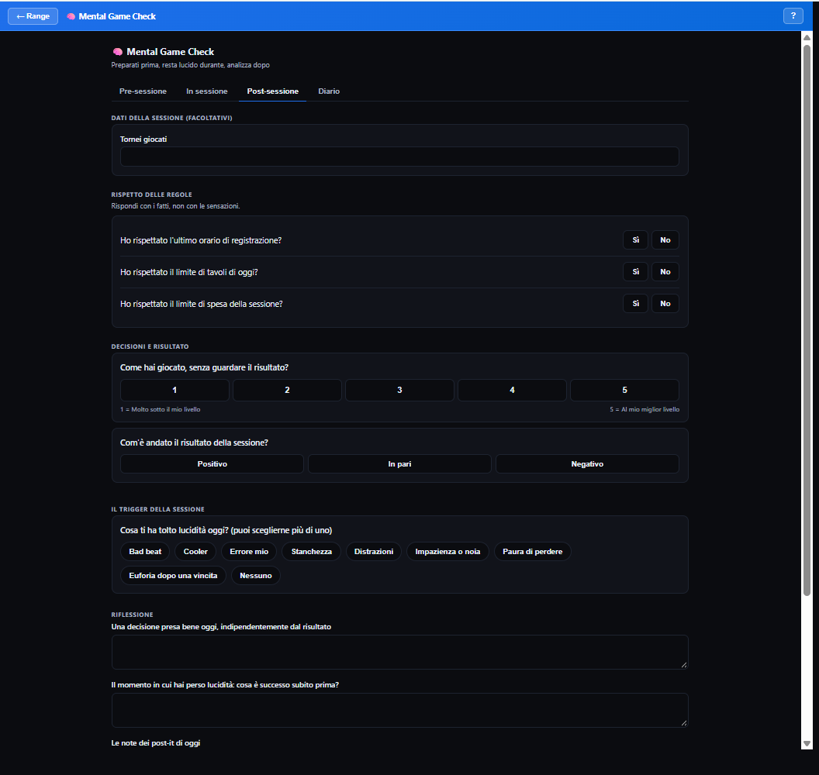Answer No for limite di tavoli
The width and height of the screenshot is (819, 775).
665,272
